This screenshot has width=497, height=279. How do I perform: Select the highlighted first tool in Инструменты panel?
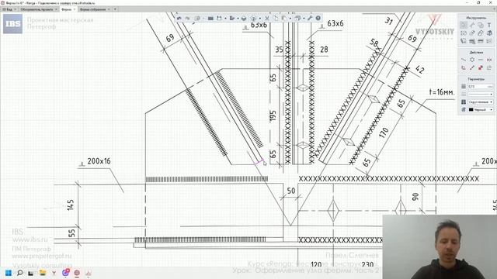[464, 25]
